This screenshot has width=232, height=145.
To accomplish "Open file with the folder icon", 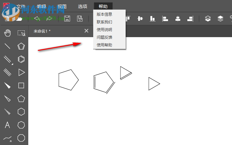I will point(19,19).
